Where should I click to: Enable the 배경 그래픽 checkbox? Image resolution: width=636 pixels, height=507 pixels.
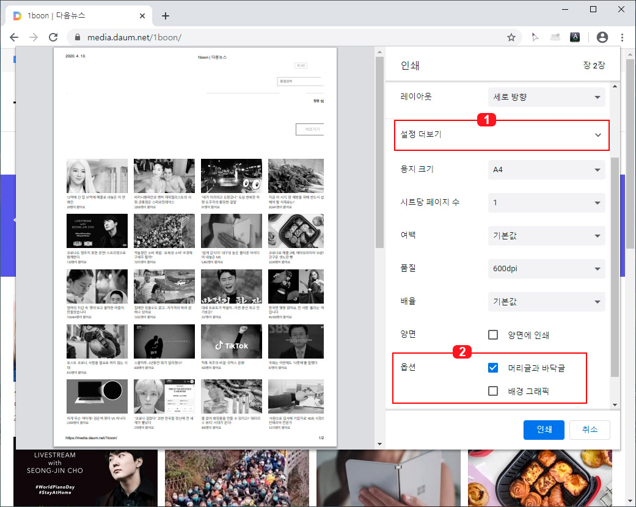pyautogui.click(x=493, y=391)
